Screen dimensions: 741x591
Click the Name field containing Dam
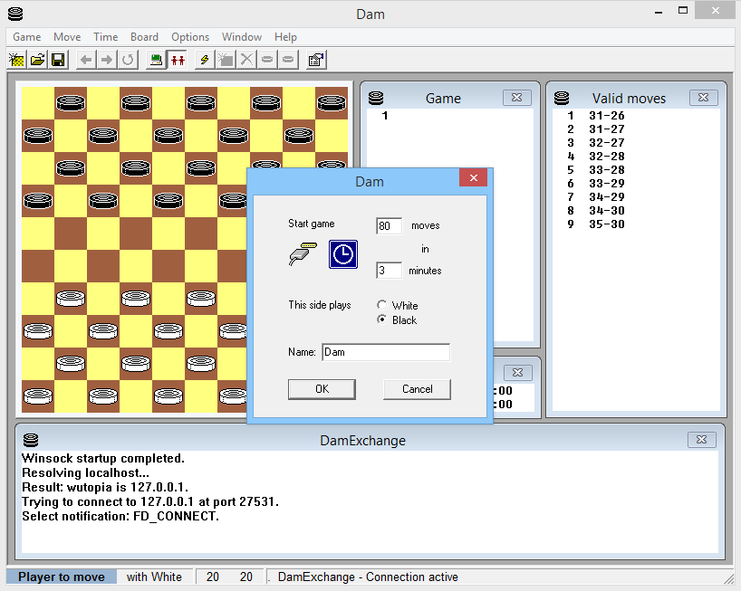click(x=386, y=352)
